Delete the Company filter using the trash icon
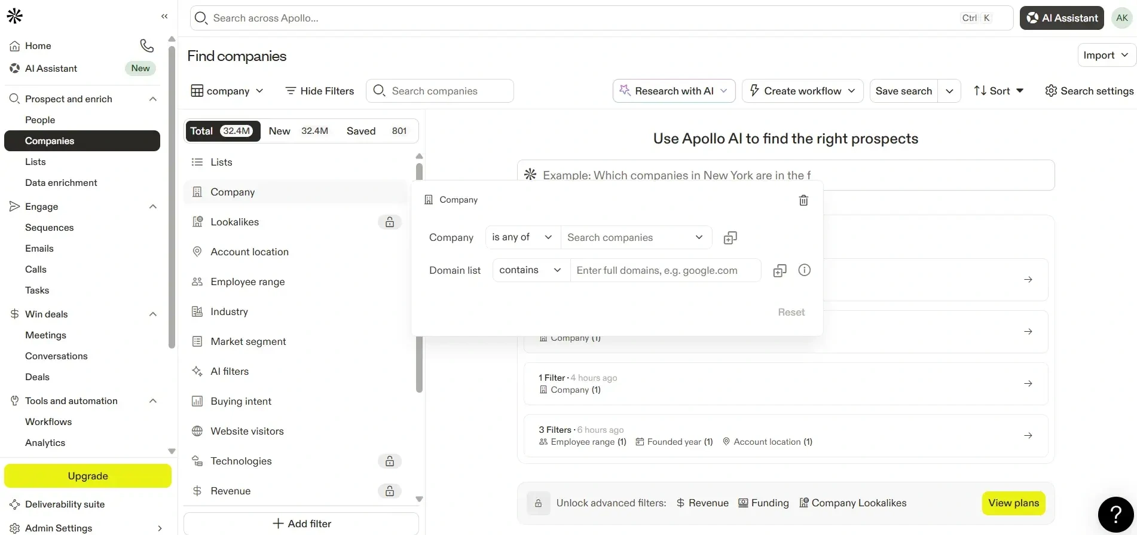Viewport: 1137px width, 535px height. [x=803, y=200]
